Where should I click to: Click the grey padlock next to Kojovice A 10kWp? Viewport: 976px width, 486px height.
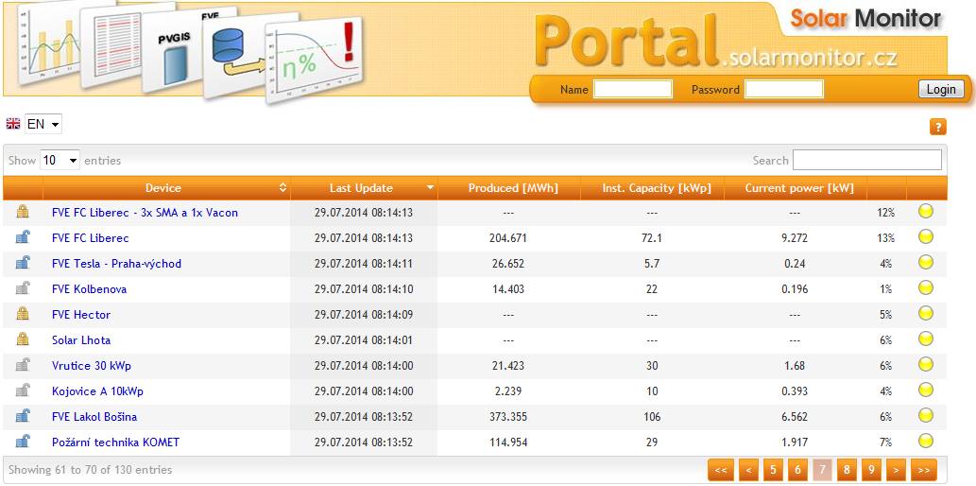(x=23, y=391)
